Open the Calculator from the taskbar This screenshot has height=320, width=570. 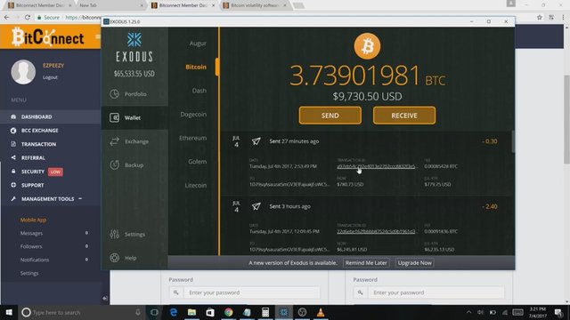pyautogui.click(x=265, y=312)
